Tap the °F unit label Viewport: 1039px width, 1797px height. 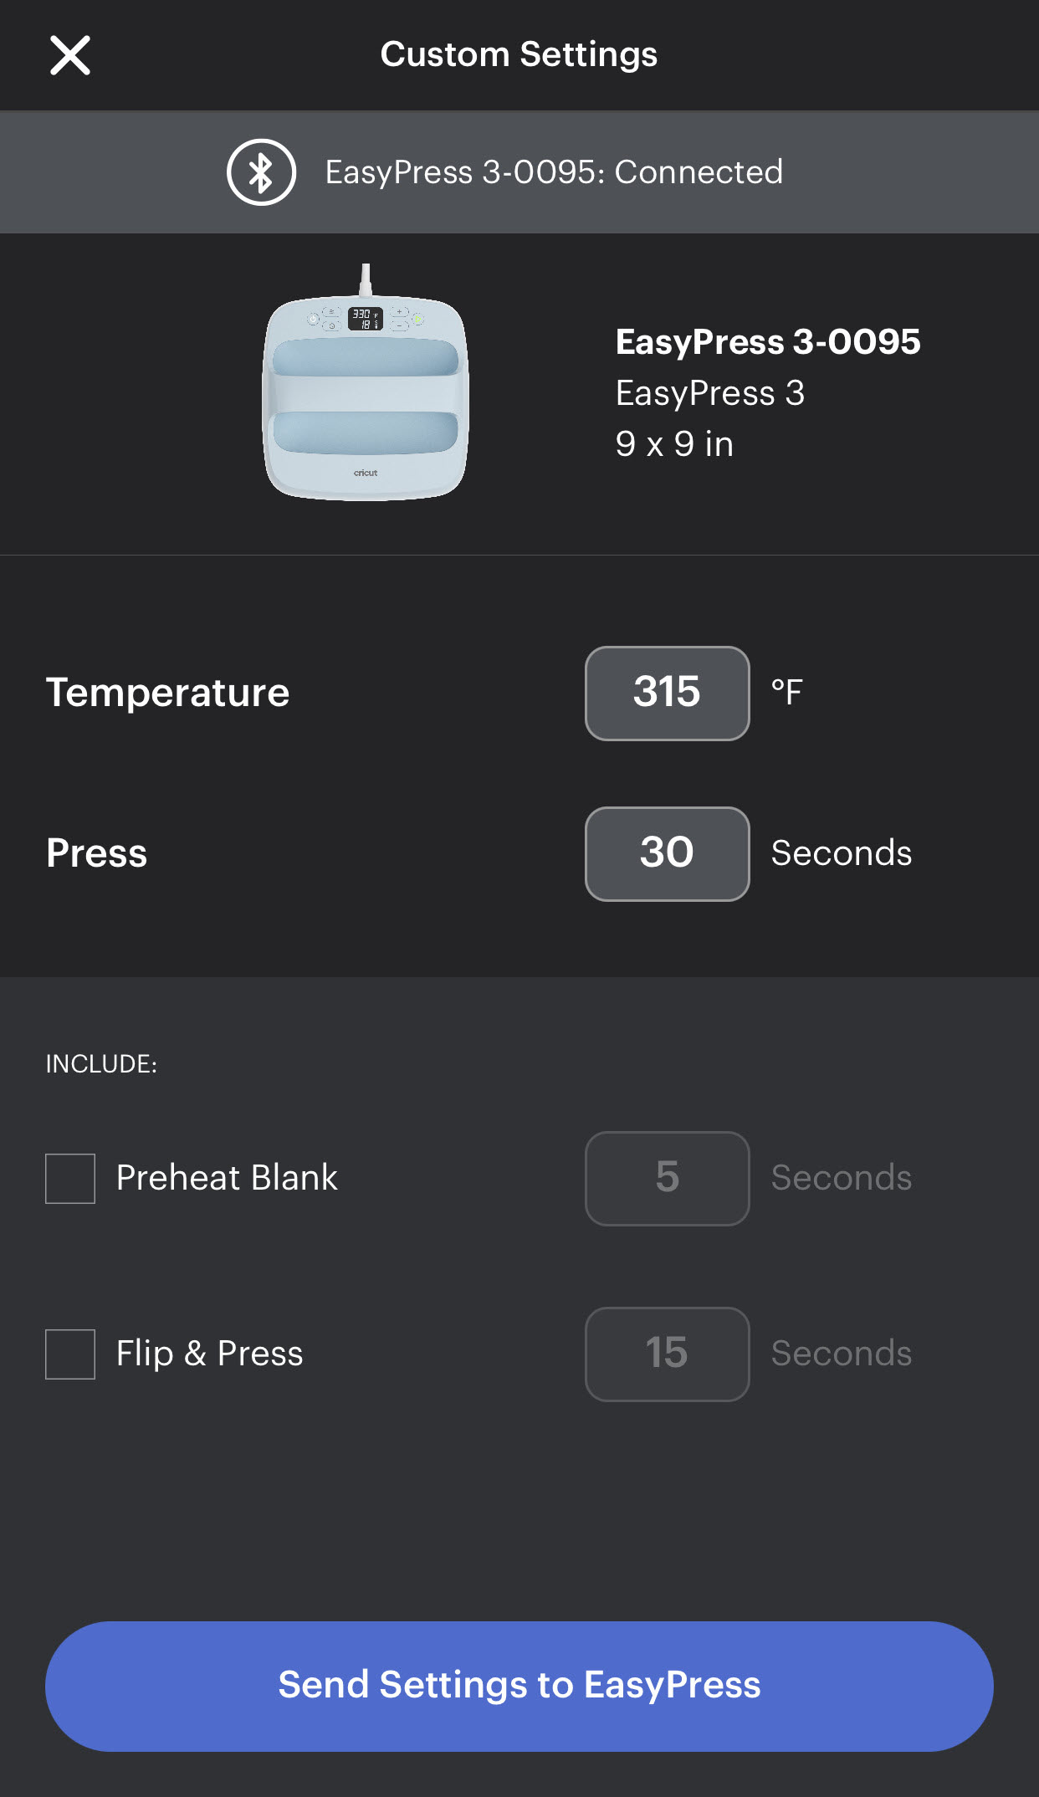(786, 693)
